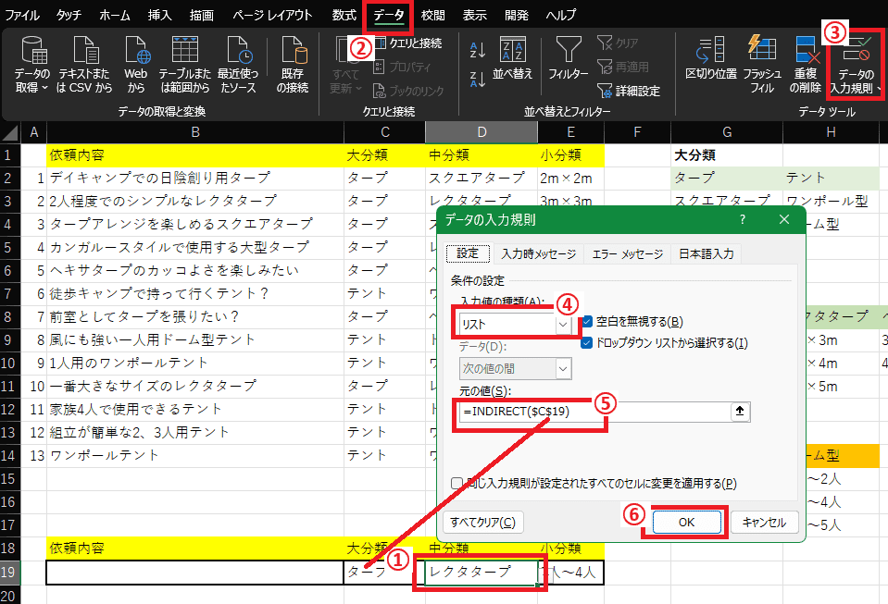Enable 同じ入力規則 apply-to-all-cells checkbox

[457, 483]
